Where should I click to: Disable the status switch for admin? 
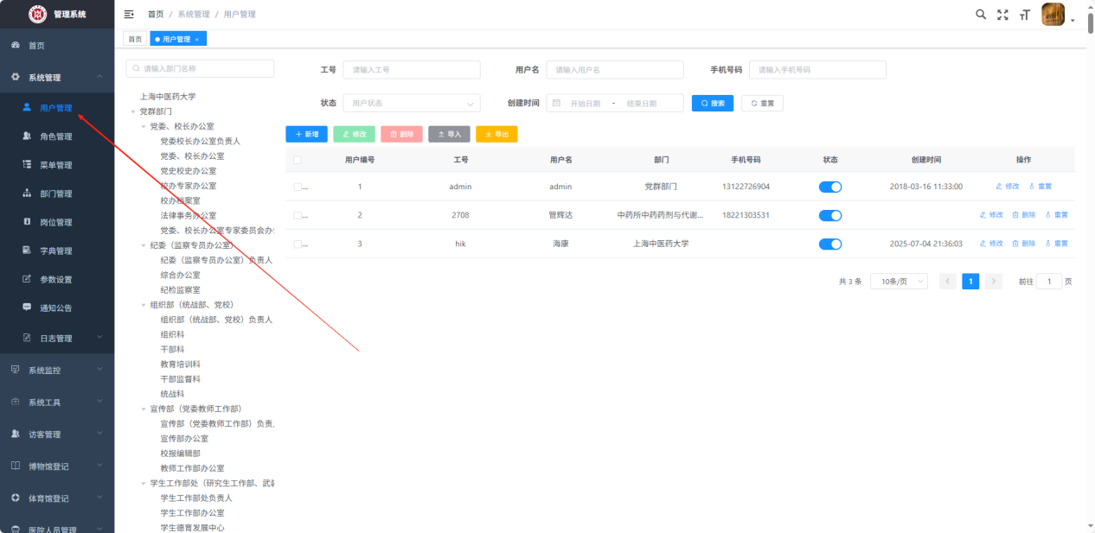829,187
